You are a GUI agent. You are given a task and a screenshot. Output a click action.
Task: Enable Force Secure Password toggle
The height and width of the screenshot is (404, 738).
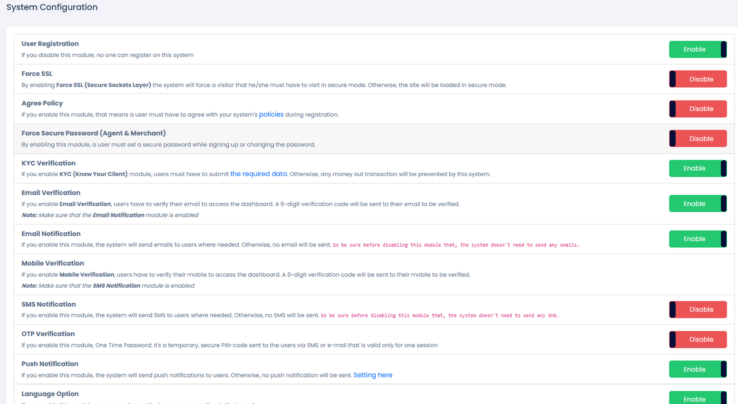(x=697, y=139)
